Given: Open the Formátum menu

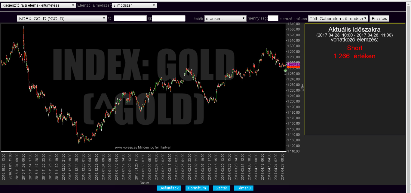Looking at the screenshot, I should point(197,188).
